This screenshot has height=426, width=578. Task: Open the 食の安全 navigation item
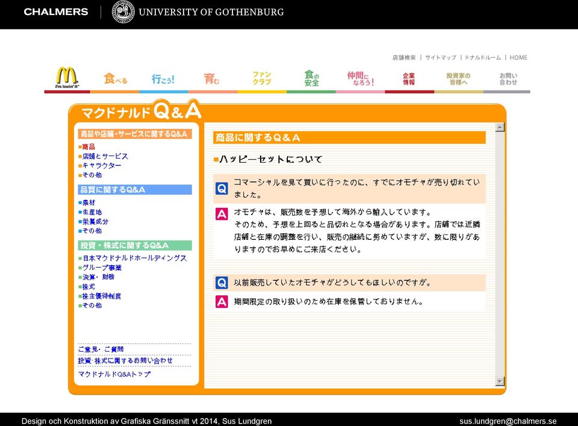coord(311,78)
